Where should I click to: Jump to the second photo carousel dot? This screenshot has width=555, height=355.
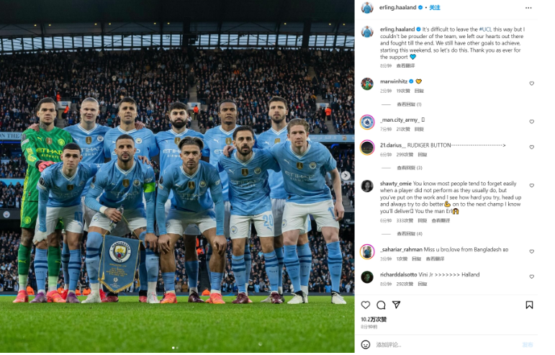[177, 348]
